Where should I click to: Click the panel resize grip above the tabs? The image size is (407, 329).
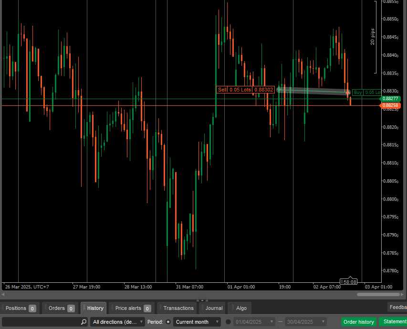[x=203, y=300]
